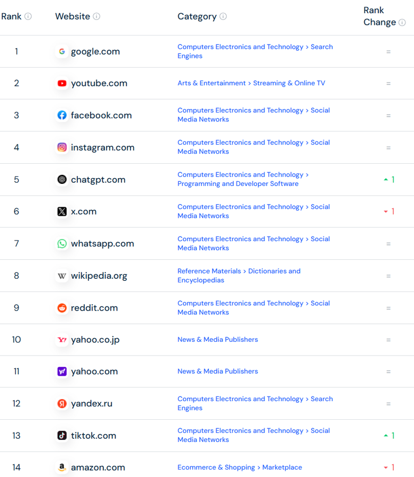Image resolution: width=414 pixels, height=477 pixels.
Task: Click the Website column header
Action: 73,16
